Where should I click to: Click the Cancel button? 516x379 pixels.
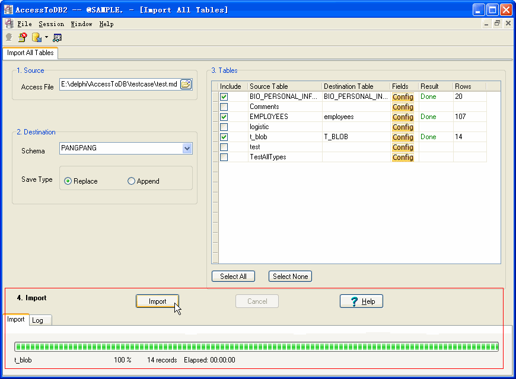pyautogui.click(x=257, y=301)
